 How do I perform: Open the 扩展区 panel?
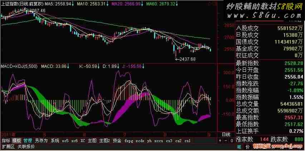tap(8, 146)
